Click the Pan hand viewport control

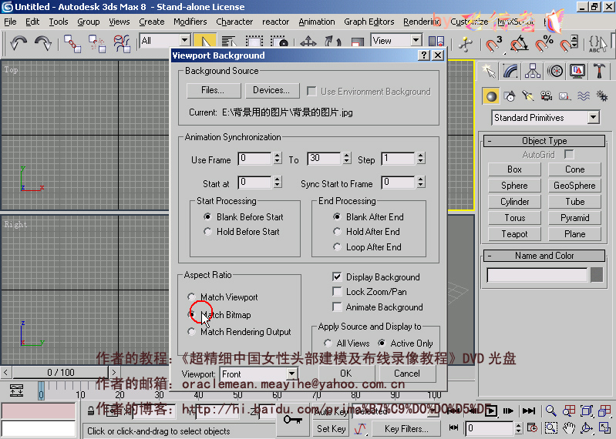coord(568,427)
